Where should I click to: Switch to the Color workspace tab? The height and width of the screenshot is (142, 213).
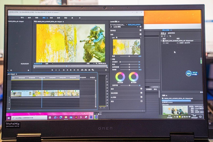(x=44, y=18)
